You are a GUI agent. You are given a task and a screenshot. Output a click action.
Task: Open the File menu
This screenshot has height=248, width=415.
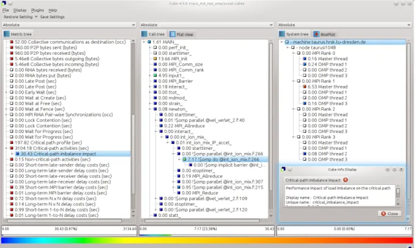(5, 10)
